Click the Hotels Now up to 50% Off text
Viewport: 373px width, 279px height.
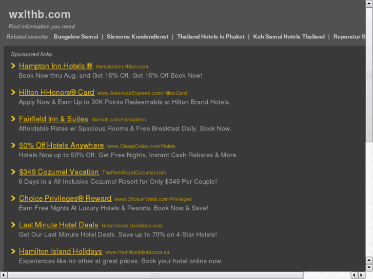coord(127,155)
